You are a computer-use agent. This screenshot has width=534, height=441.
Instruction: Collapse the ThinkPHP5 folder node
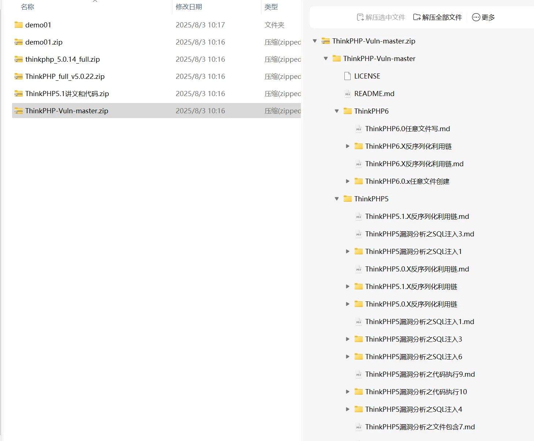[x=337, y=199]
